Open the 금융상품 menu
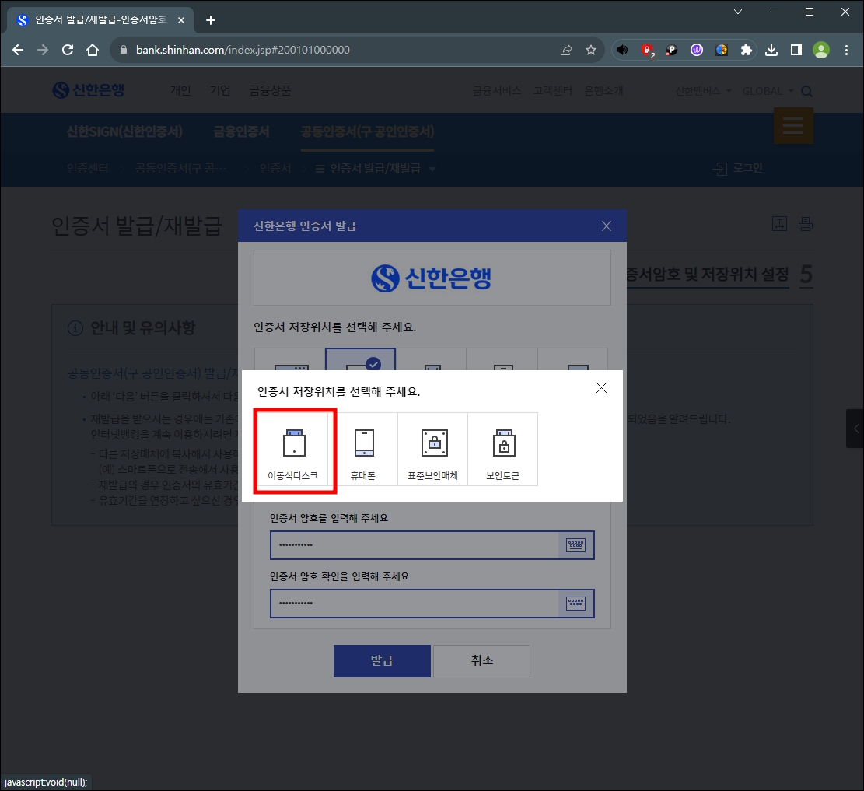The width and height of the screenshot is (864, 791). click(270, 90)
